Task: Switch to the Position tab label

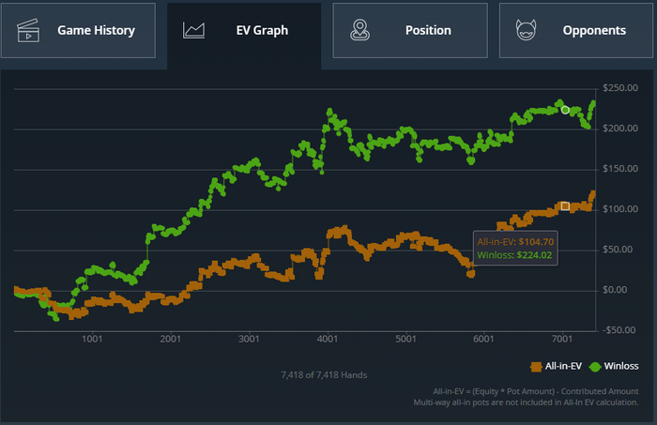Action: click(x=428, y=30)
